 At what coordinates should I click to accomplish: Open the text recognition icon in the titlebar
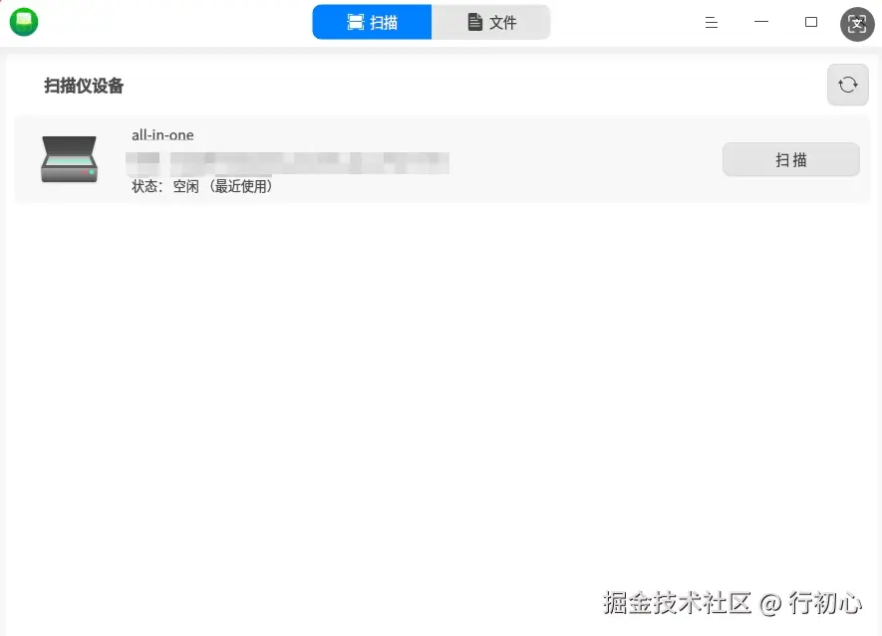click(x=857, y=22)
